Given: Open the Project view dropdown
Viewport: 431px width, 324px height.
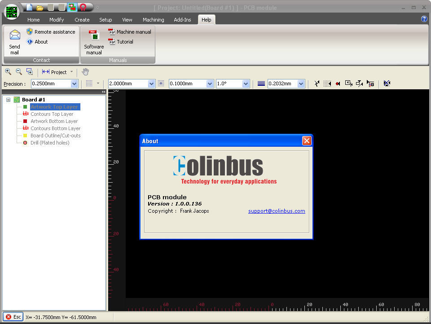Looking at the screenshot, I should [x=71, y=72].
